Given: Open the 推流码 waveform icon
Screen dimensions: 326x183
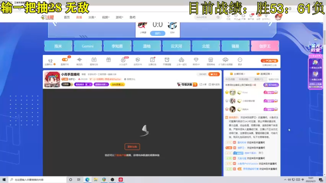Looking at the screenshot, I should tap(79, 60).
